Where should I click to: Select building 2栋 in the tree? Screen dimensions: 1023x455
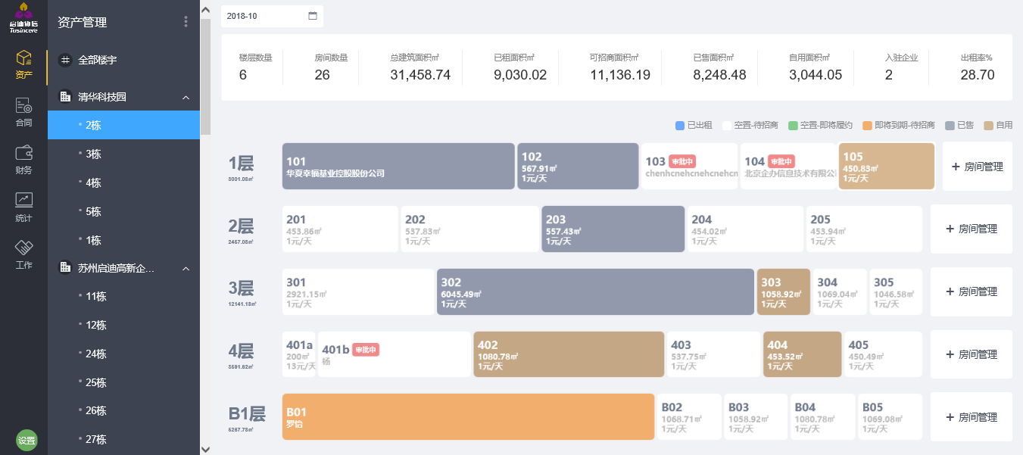coord(123,125)
